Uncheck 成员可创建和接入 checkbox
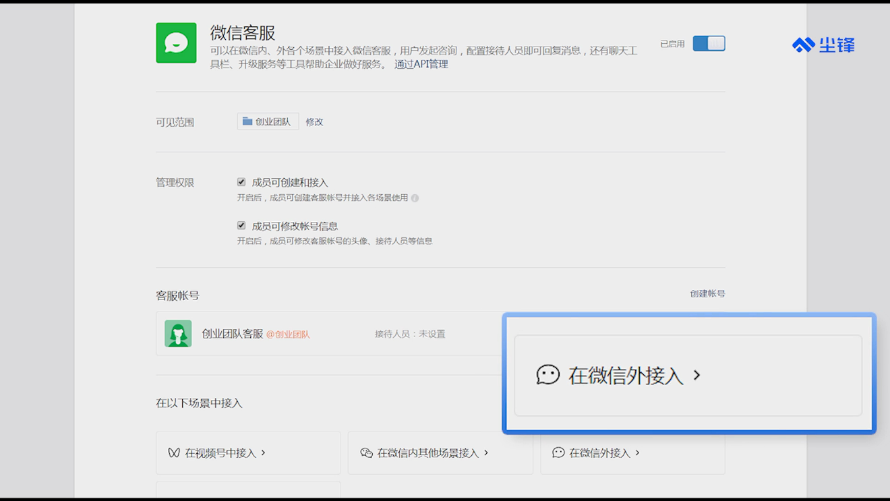This screenshot has height=501, width=890. 241,182
